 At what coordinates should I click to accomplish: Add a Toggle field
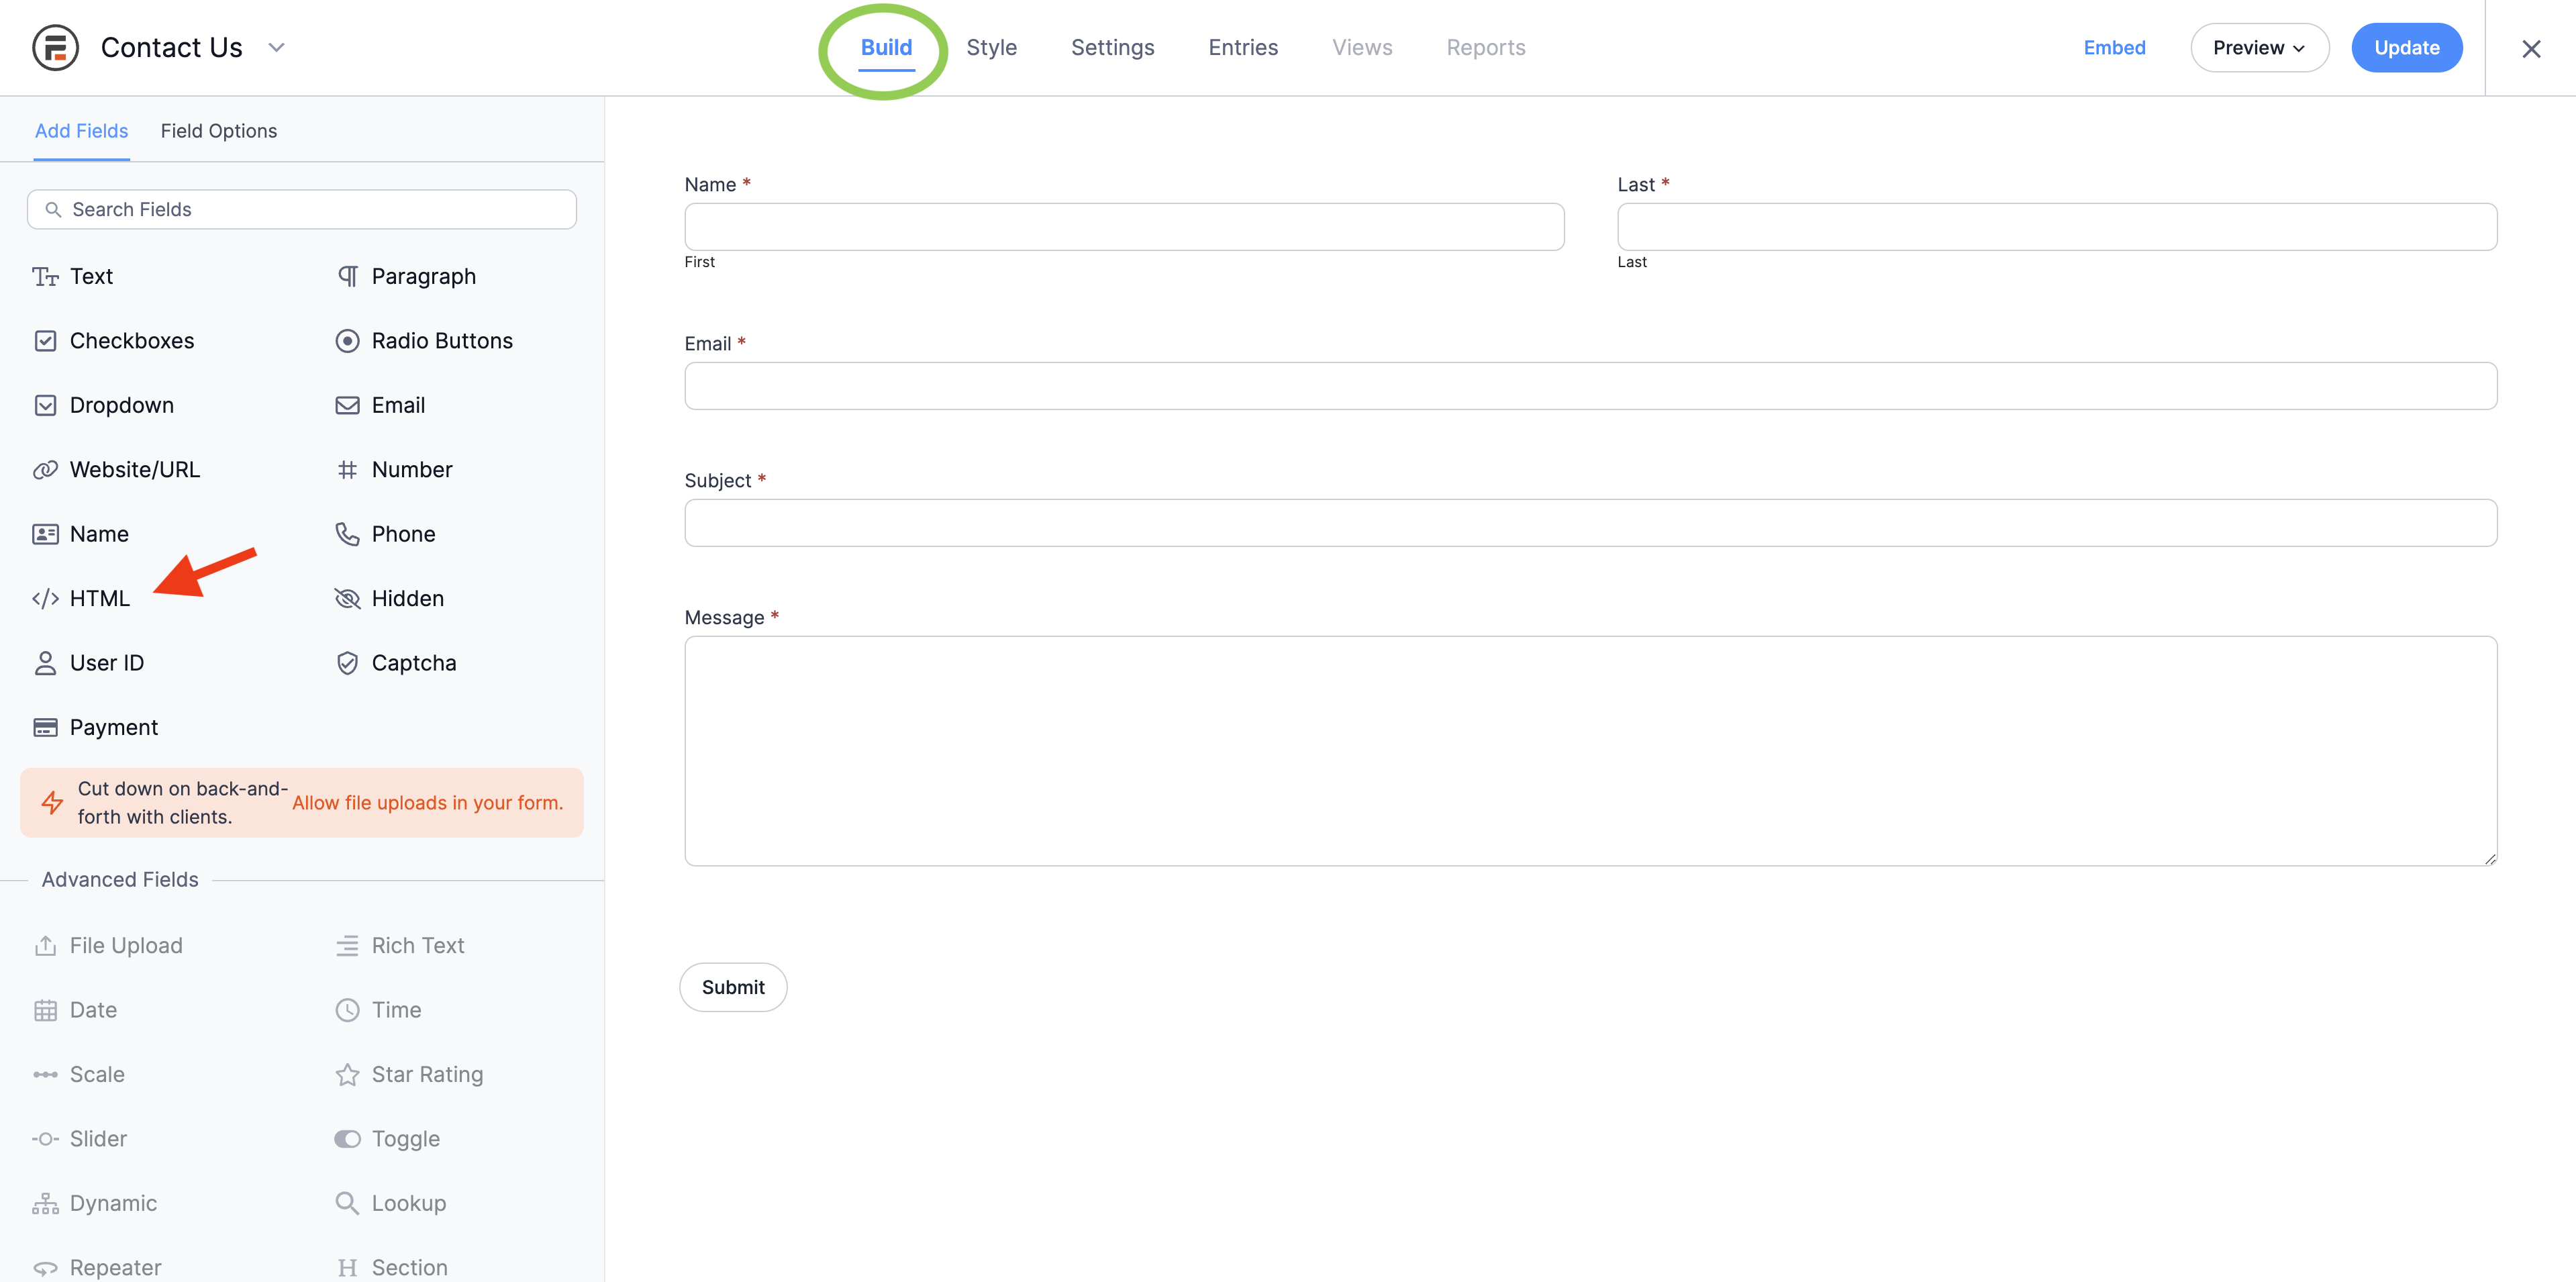(x=405, y=1139)
